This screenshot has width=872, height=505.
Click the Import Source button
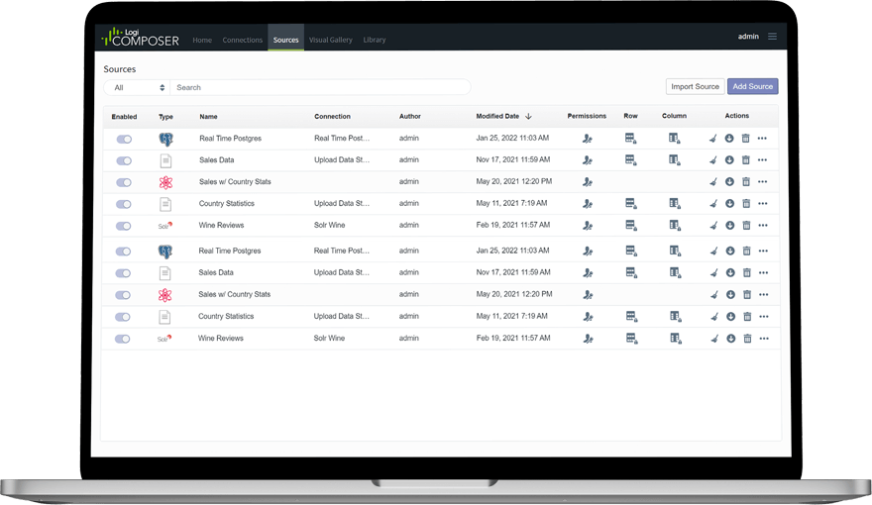pos(695,87)
